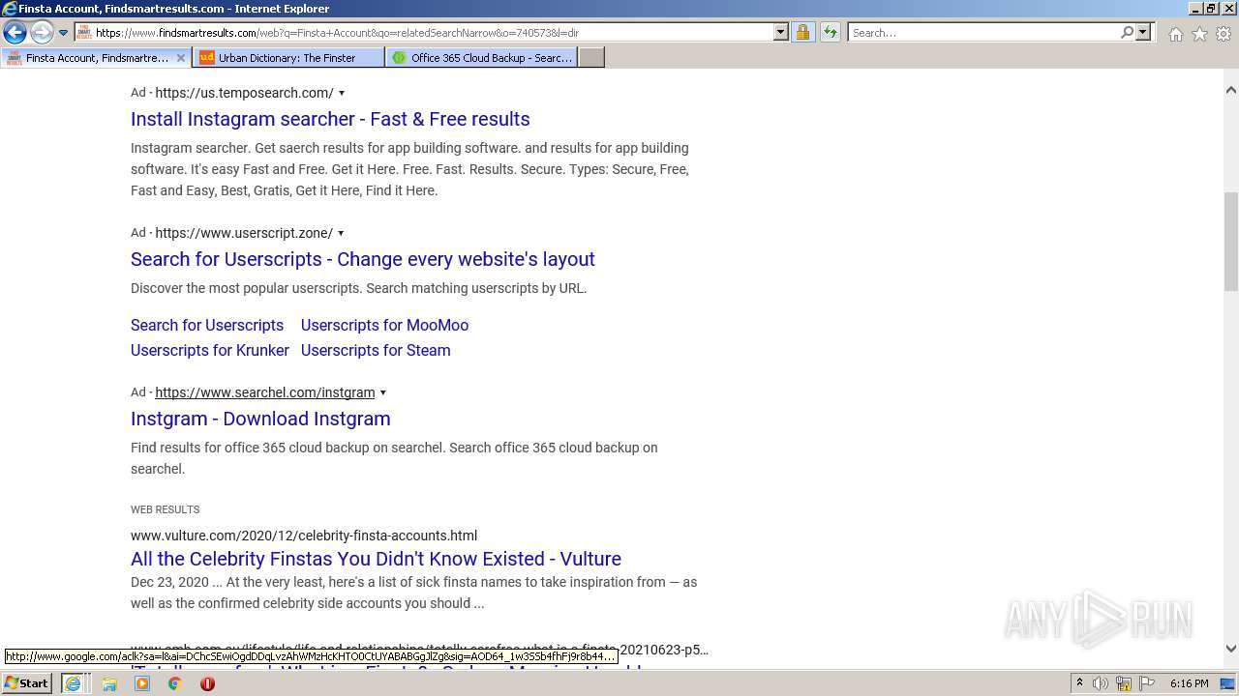
Task: Open the recent pages dropdown arrow
Action: (64, 33)
